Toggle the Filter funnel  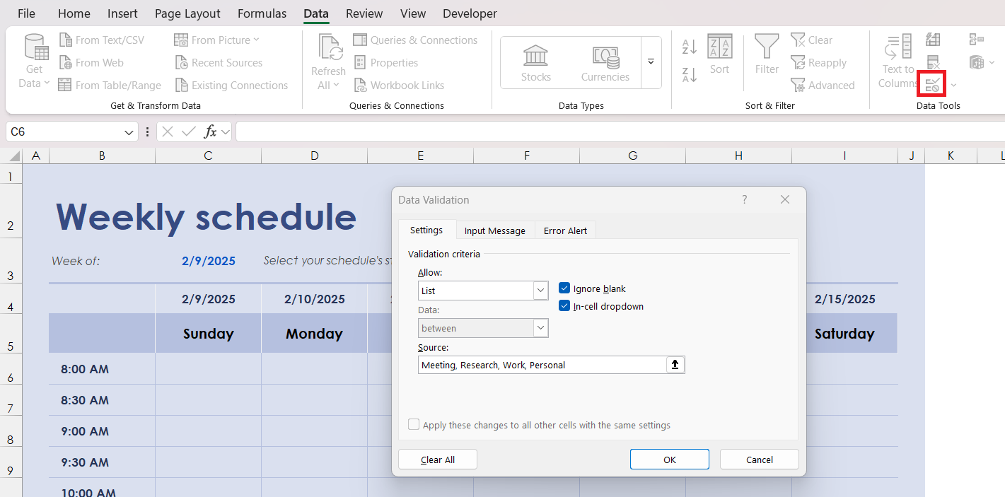767,54
